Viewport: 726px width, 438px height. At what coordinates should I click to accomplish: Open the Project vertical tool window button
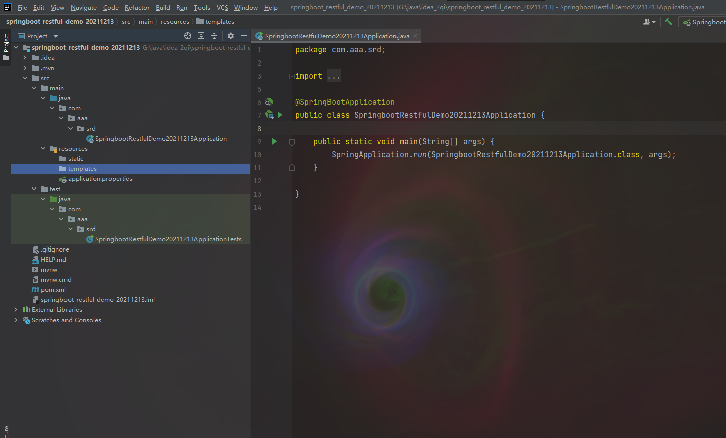(x=6, y=47)
